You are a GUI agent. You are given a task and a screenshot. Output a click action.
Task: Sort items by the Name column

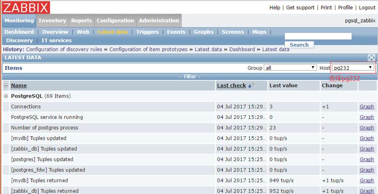(x=19, y=85)
